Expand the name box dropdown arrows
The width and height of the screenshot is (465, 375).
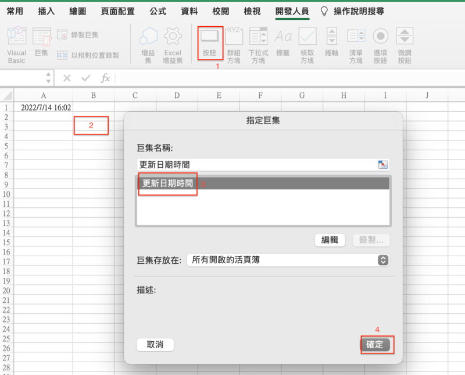click(48, 77)
